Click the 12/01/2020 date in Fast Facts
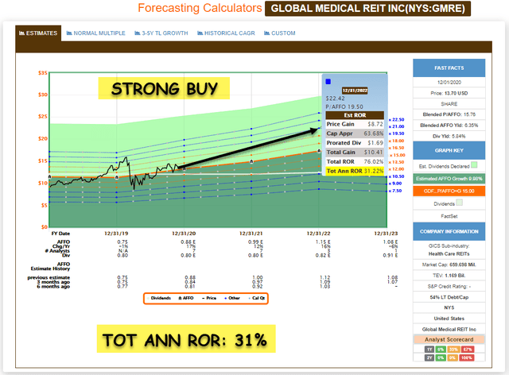Screen dimensions: 509x375 tap(449, 83)
